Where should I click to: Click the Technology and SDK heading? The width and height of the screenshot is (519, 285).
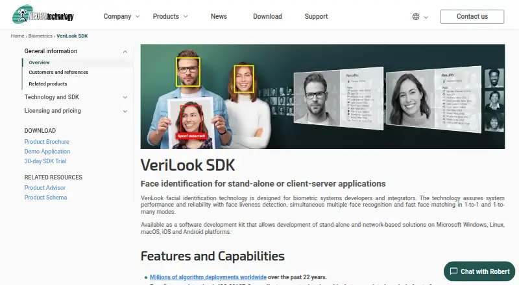tap(52, 97)
